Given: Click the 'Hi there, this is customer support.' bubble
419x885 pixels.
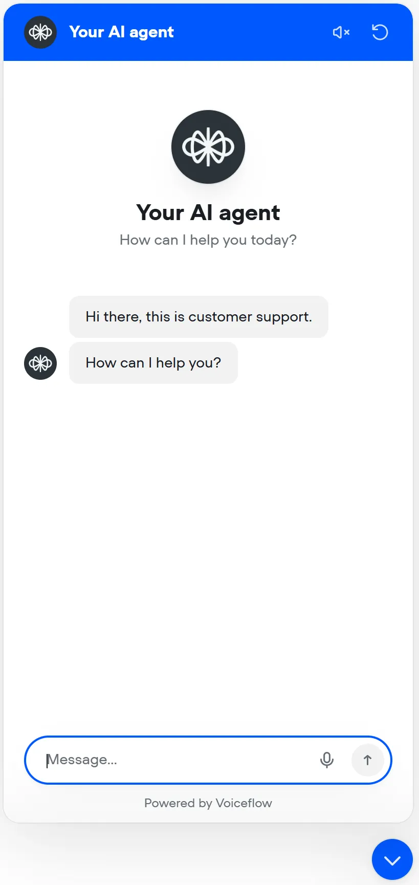Looking at the screenshot, I should click(199, 317).
